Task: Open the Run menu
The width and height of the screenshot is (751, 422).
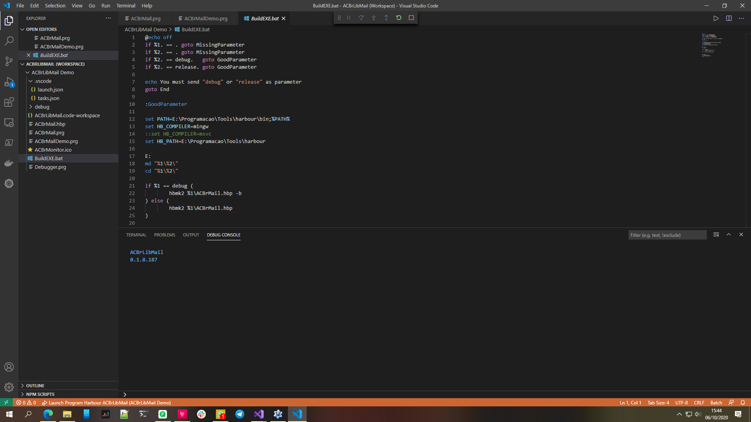Action: click(x=106, y=5)
